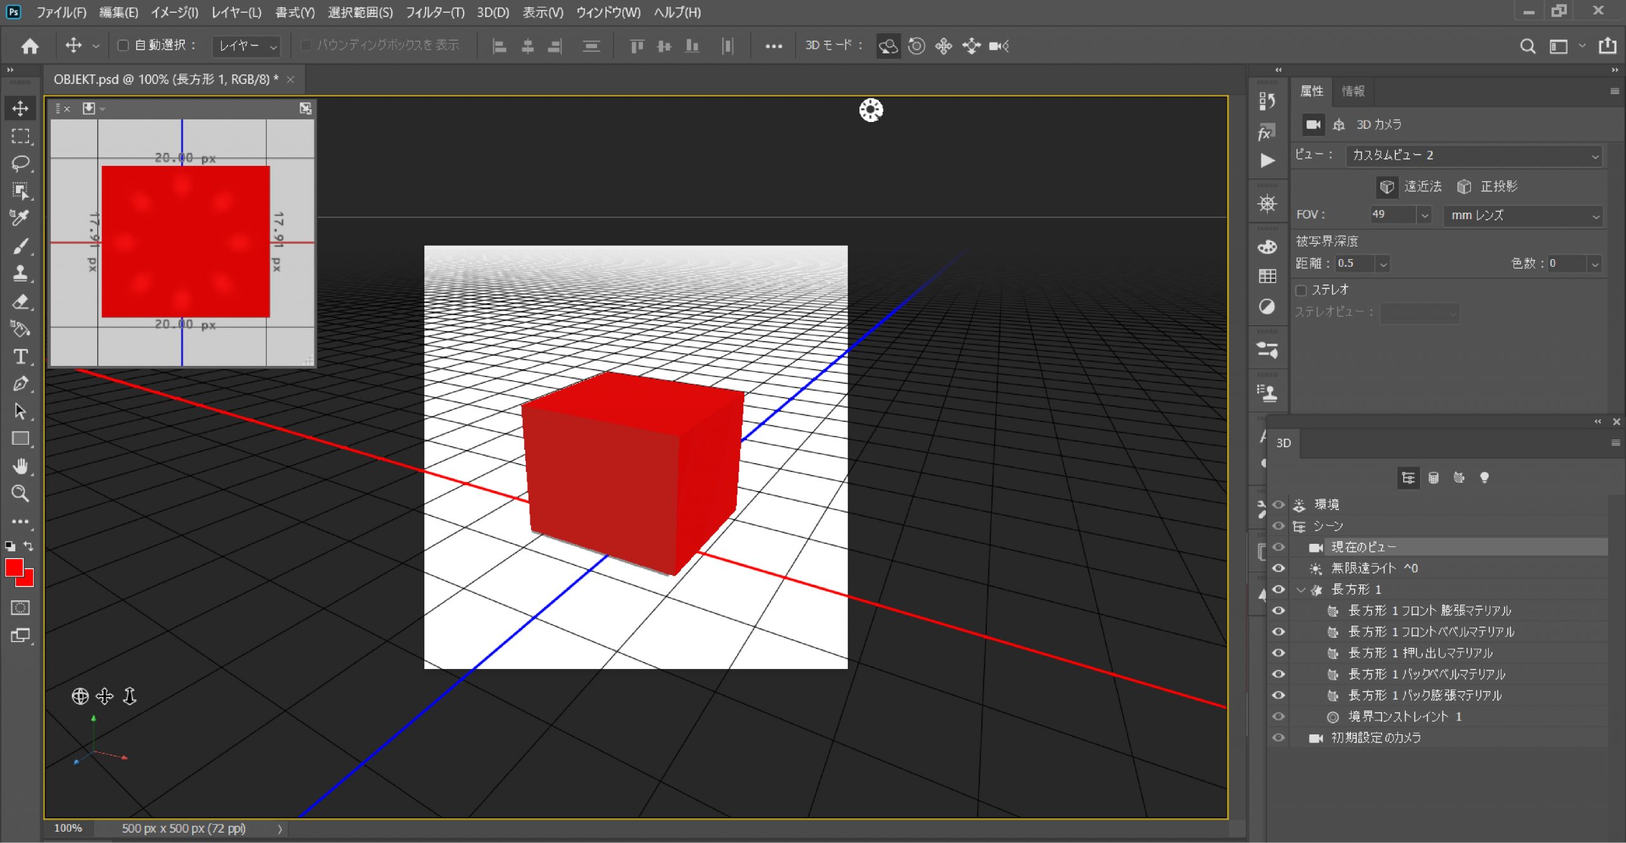Screen dimensions: 1626x843
Task: Enable the 自動選択 checkbox
Action: [123, 45]
